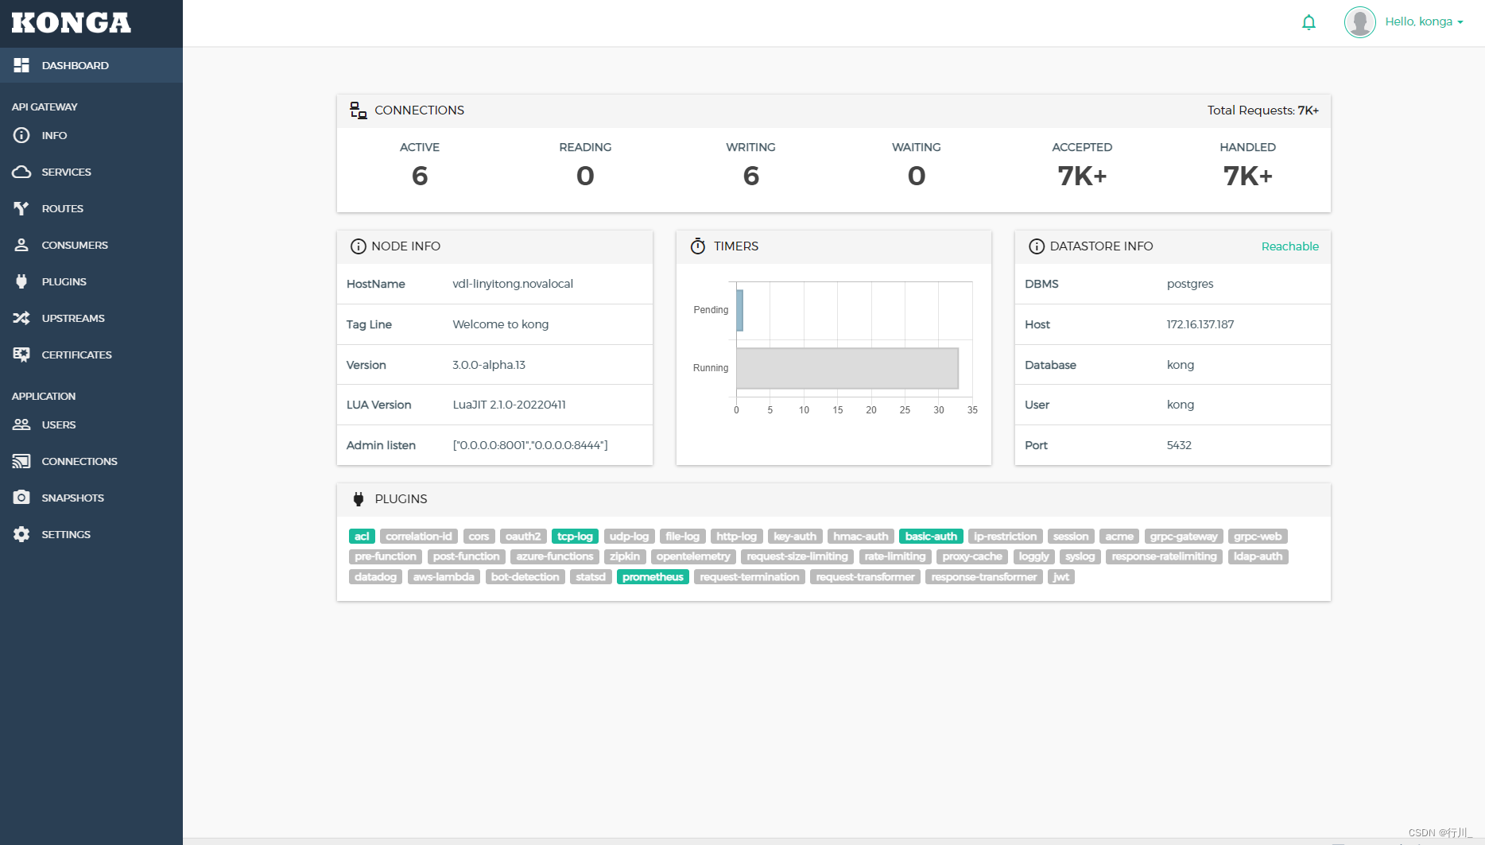Select the Users menu under Application
The width and height of the screenshot is (1485, 845).
coord(58,424)
